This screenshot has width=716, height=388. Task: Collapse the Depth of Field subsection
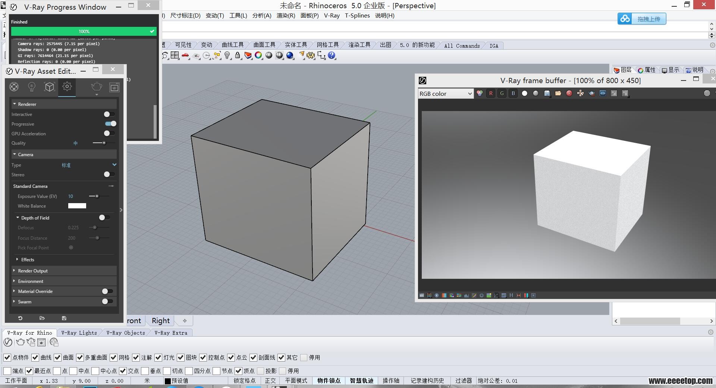point(18,218)
